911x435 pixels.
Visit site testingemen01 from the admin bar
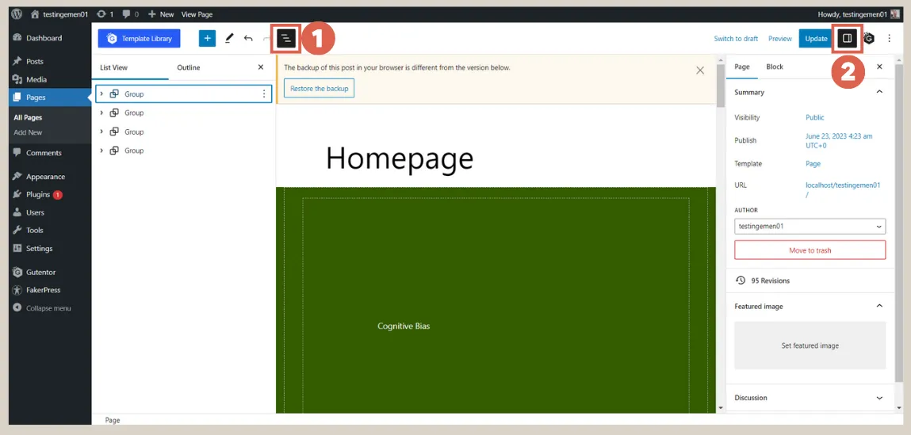[59, 14]
